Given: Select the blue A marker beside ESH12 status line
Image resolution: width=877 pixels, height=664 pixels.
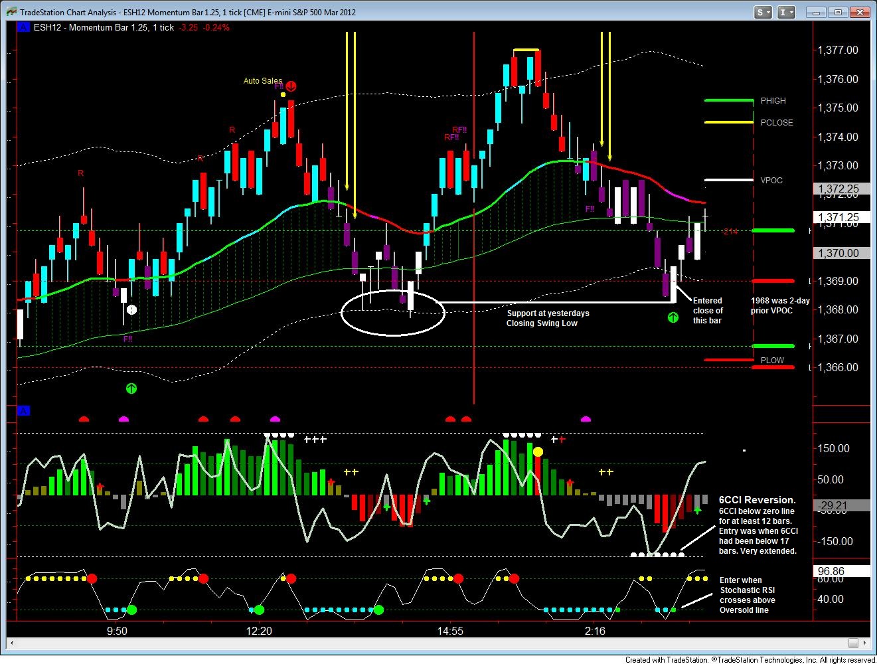Looking at the screenshot, I should pyautogui.click(x=24, y=27).
